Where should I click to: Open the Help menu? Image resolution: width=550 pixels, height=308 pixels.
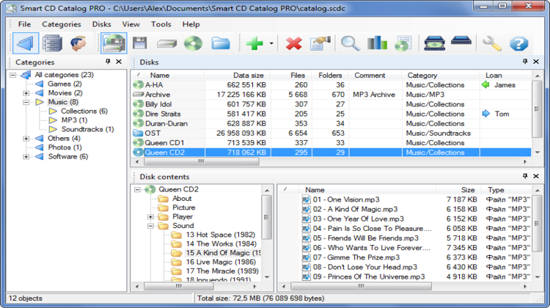(x=191, y=24)
